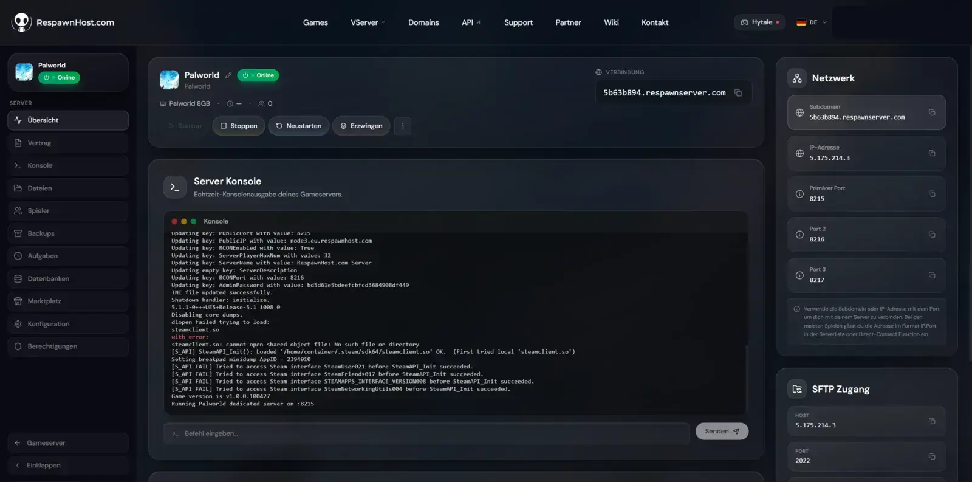Copy the Primärer Port 8215
This screenshot has width=972, height=482.
click(x=932, y=194)
